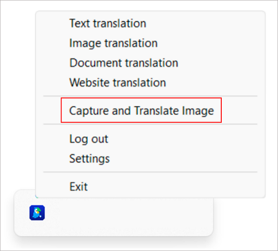Log out of the translator app
The height and width of the screenshot is (251, 278).
pyautogui.click(x=89, y=139)
